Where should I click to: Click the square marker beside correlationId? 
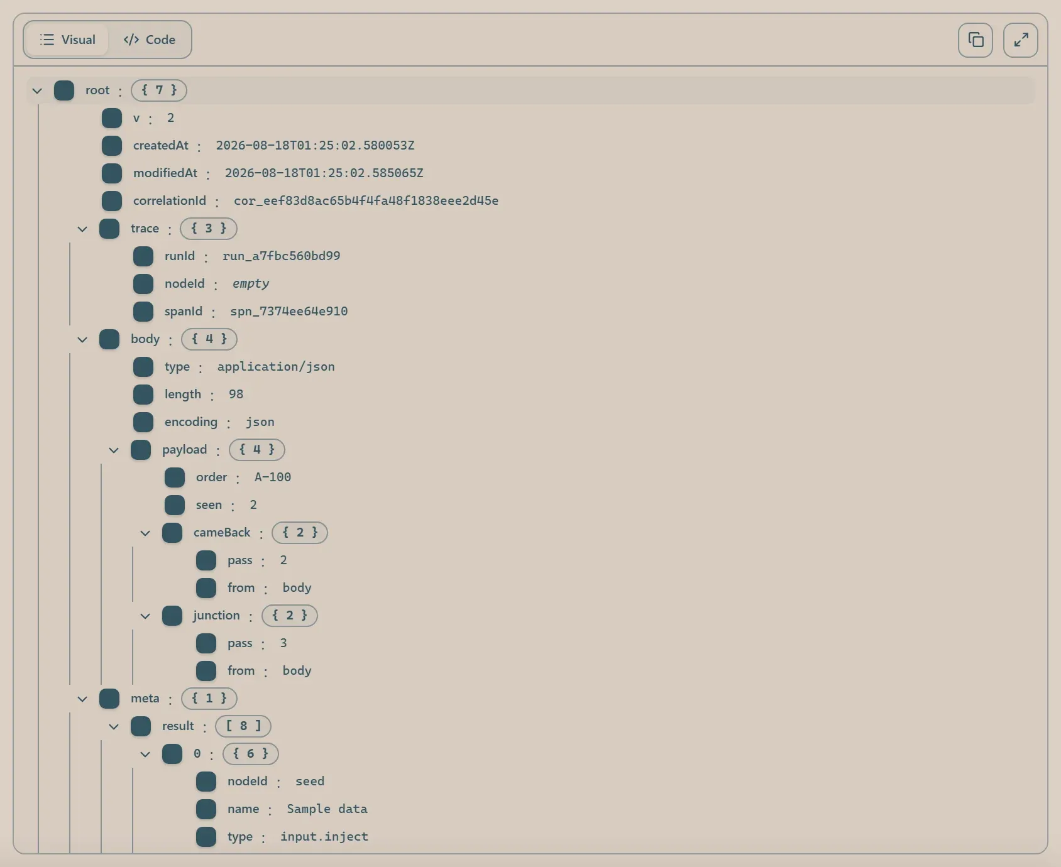click(112, 201)
